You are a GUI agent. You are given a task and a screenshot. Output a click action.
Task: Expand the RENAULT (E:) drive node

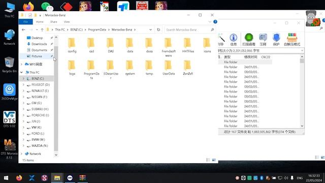[x=23, y=91]
